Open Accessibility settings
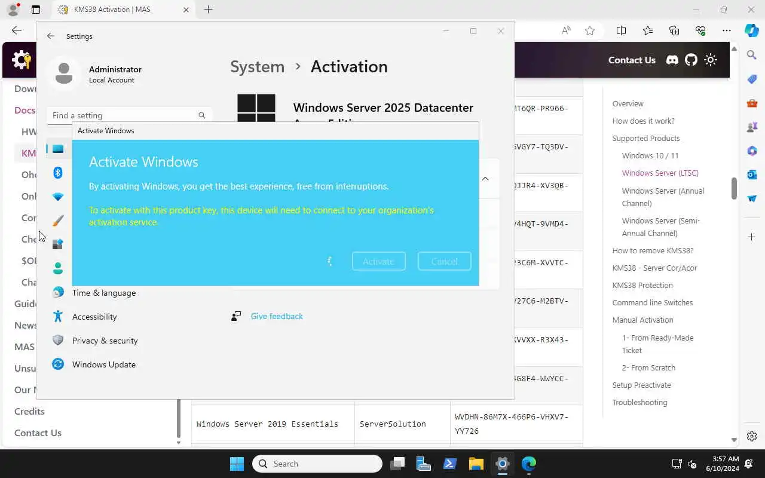 (x=94, y=317)
